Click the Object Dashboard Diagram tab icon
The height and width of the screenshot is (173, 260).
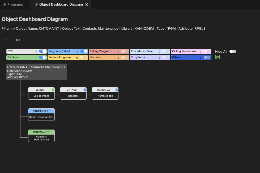(x=36, y=5)
